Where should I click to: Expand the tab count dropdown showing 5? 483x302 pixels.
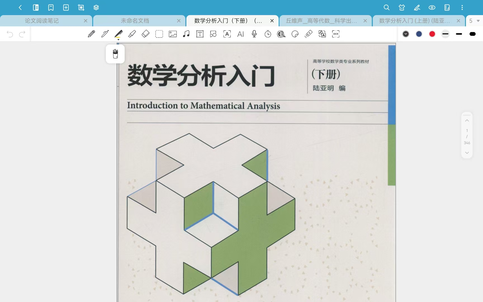pyautogui.click(x=474, y=21)
